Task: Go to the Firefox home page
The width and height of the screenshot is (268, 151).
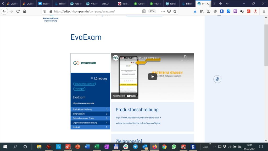Action: tap(25, 11)
